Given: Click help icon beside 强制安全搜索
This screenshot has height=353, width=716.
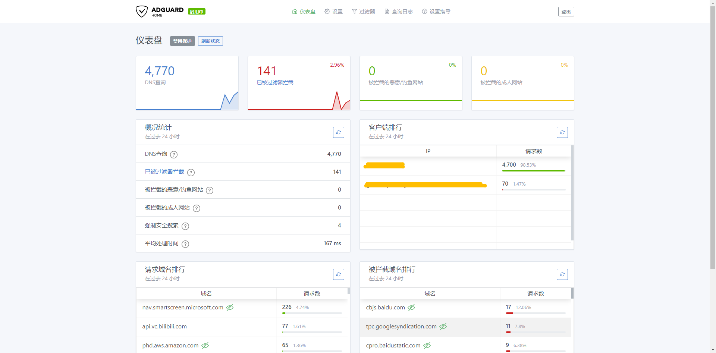Looking at the screenshot, I should [185, 226].
